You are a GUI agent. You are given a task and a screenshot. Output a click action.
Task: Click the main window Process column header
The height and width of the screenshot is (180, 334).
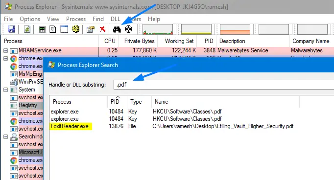(x=50, y=41)
